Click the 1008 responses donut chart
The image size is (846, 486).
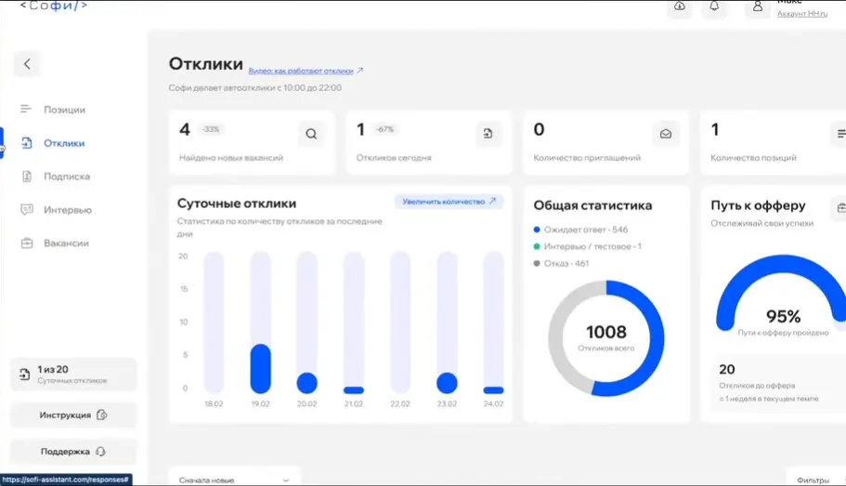point(606,338)
